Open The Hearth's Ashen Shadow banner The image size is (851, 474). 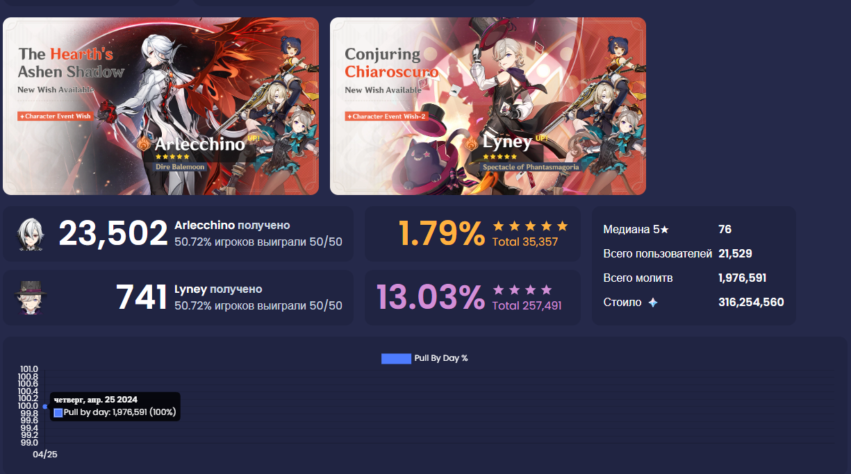point(161,106)
